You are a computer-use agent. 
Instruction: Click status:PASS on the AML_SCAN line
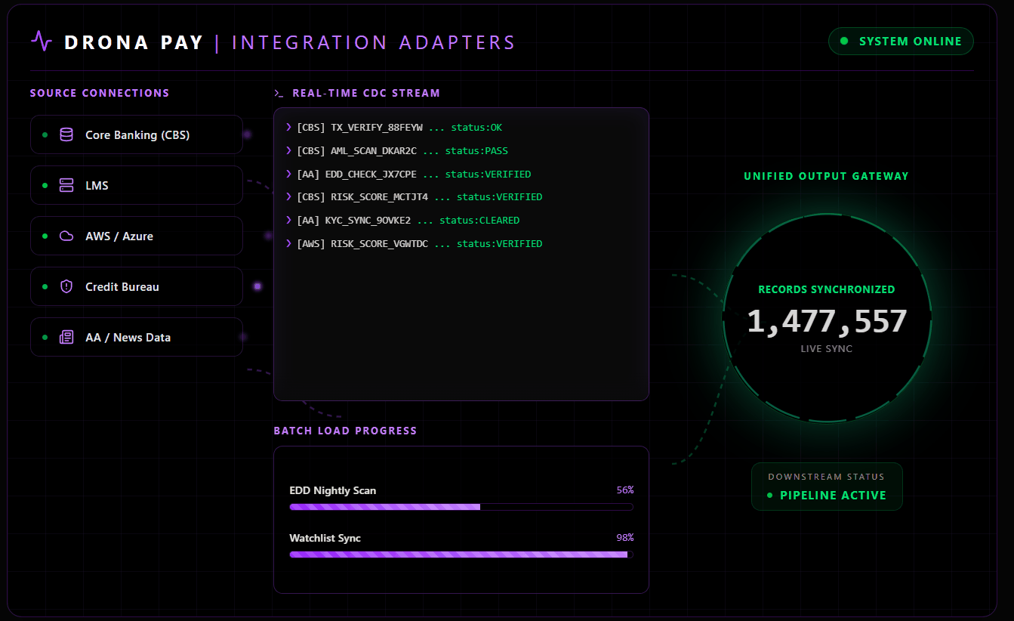[476, 151]
